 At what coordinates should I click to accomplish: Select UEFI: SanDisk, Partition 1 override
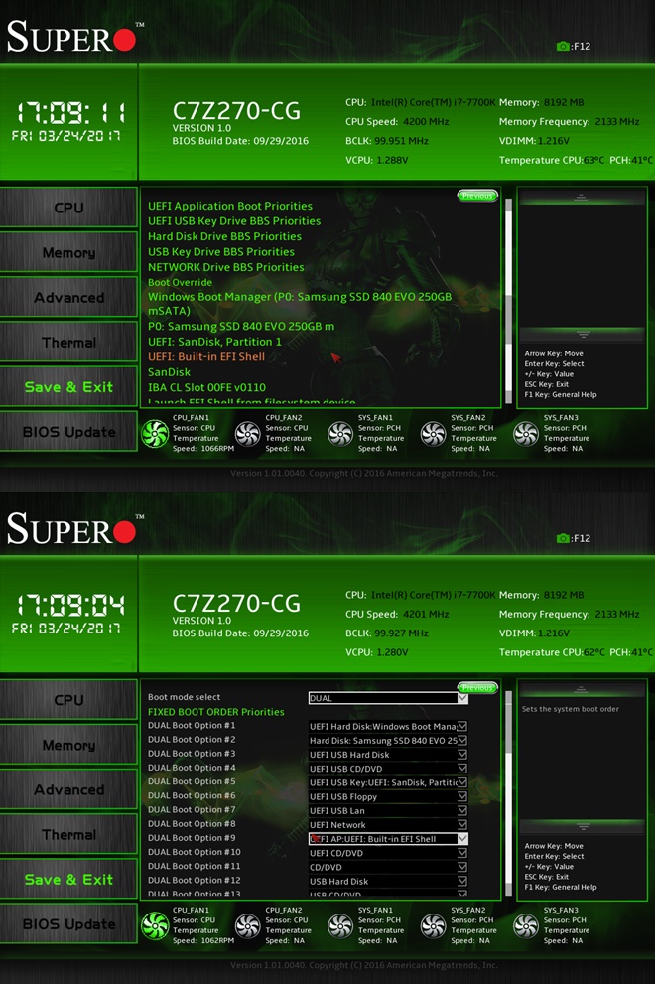(214, 342)
